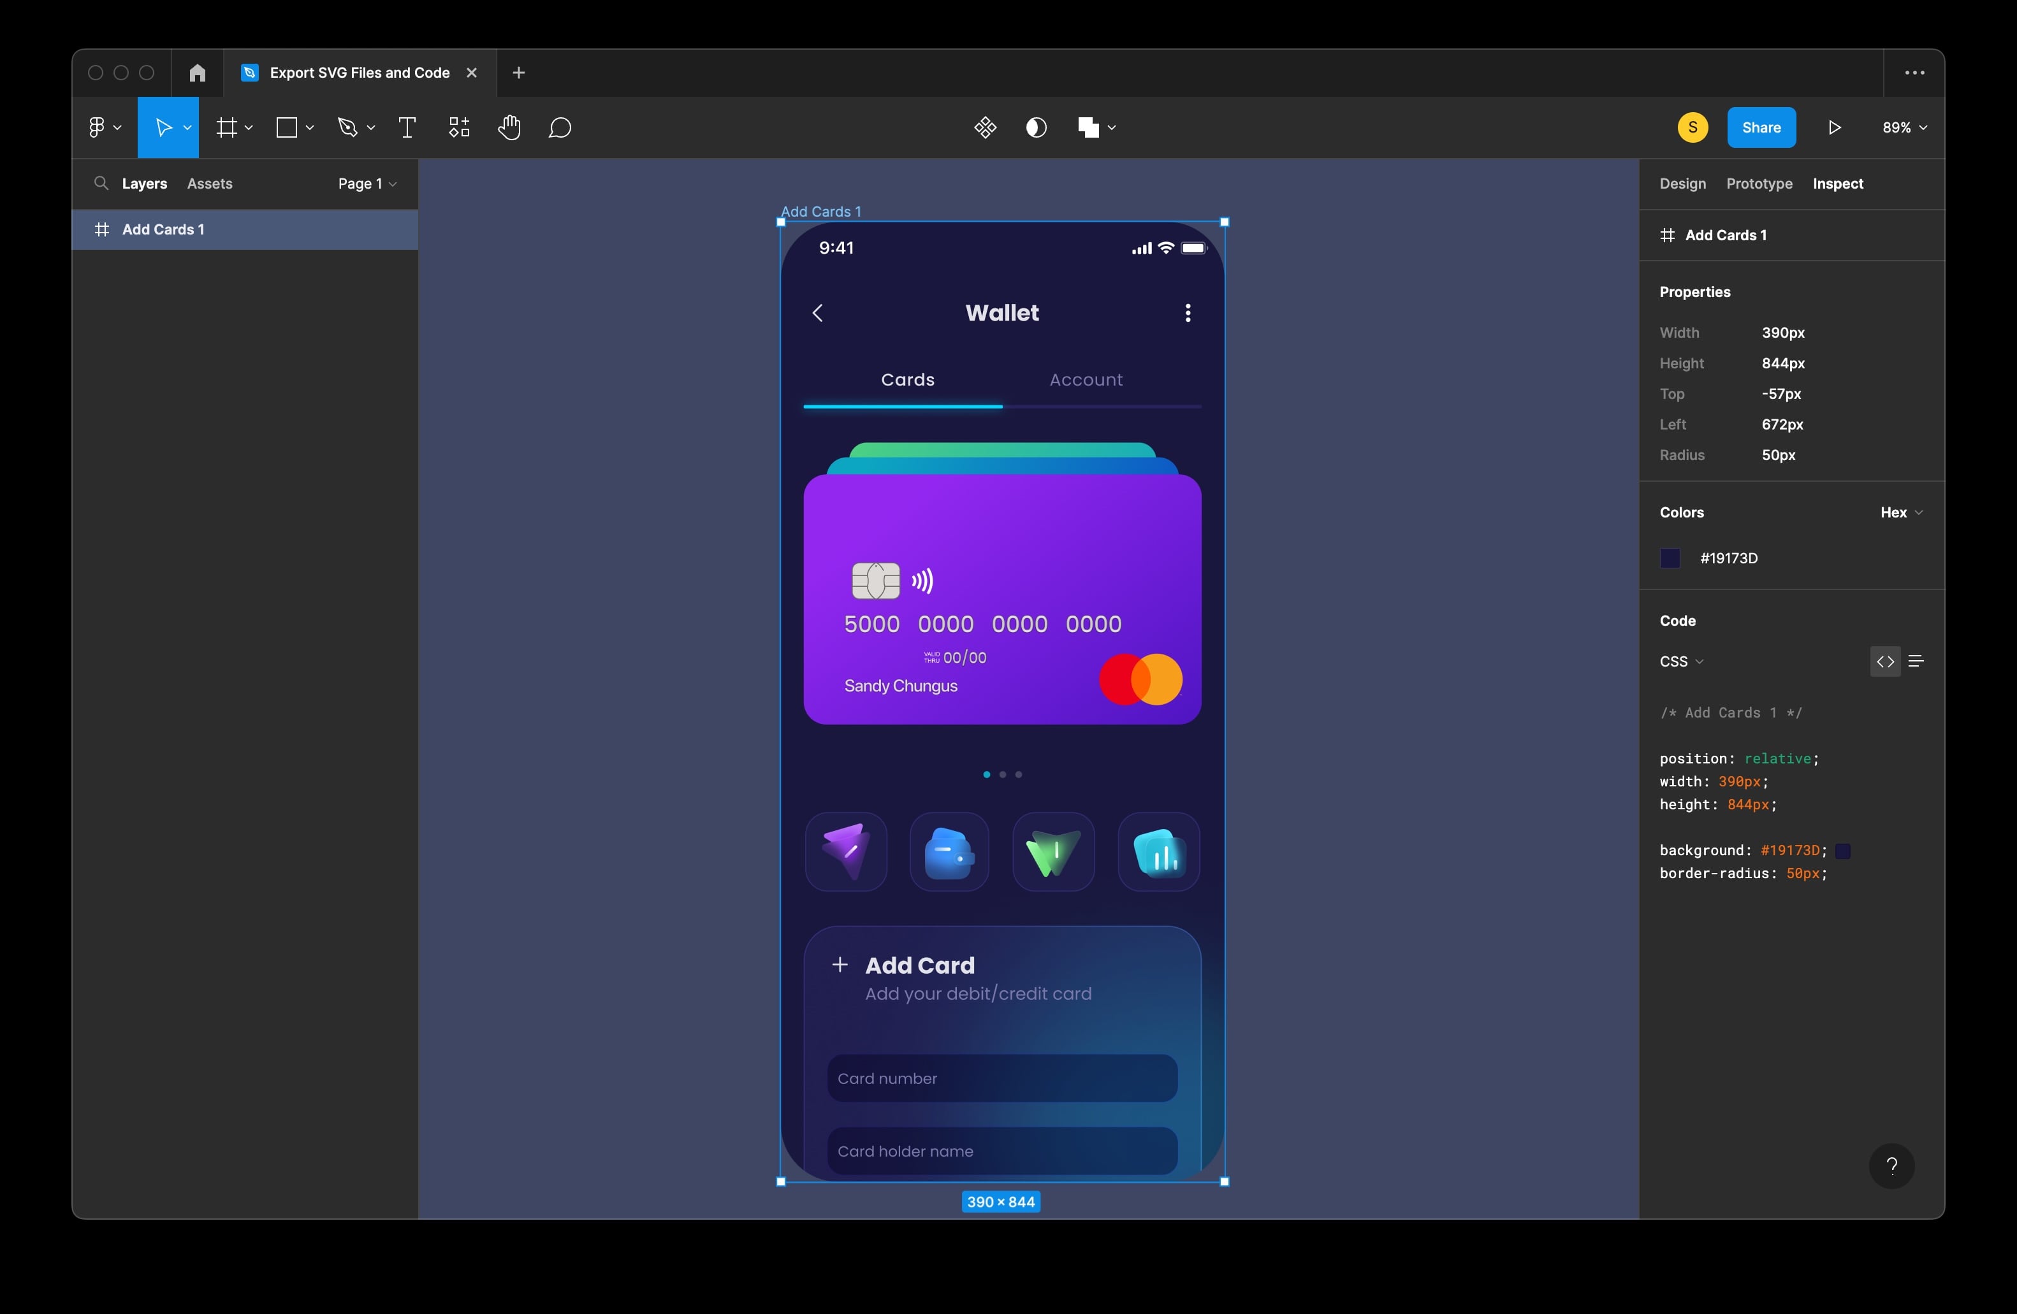Activate the Hand tool
The height and width of the screenshot is (1314, 2017).
pos(510,127)
